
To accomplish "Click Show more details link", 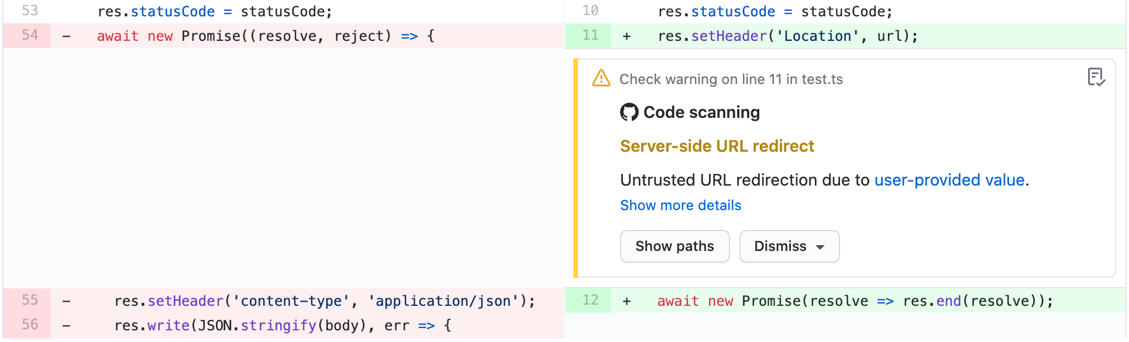I will [x=680, y=205].
